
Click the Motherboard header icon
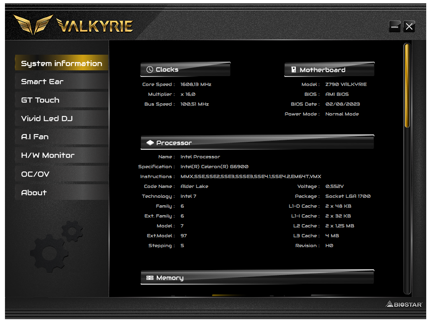[x=294, y=69]
